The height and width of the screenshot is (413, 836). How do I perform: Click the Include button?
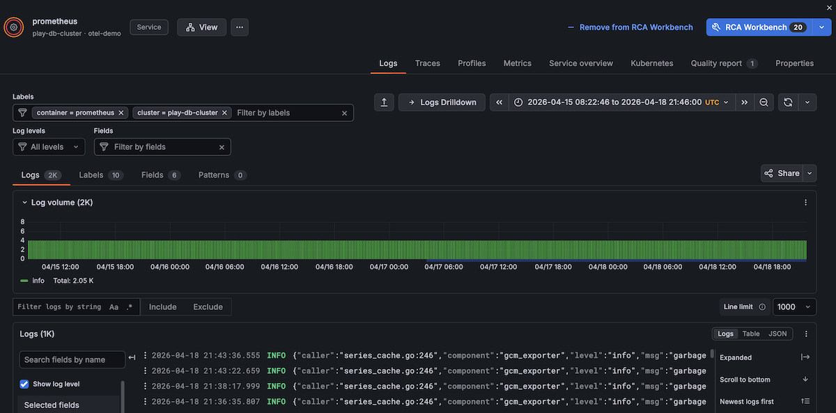point(163,307)
